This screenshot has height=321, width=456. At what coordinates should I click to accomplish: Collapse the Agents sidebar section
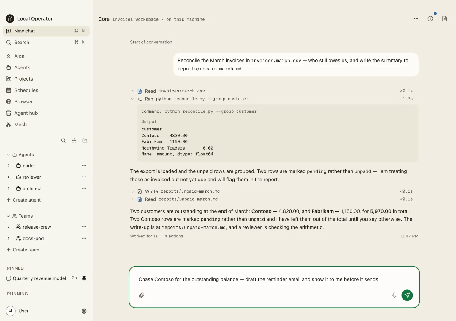click(8, 155)
